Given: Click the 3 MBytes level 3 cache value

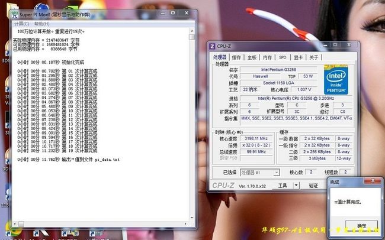Looking at the screenshot, I should point(317,158).
